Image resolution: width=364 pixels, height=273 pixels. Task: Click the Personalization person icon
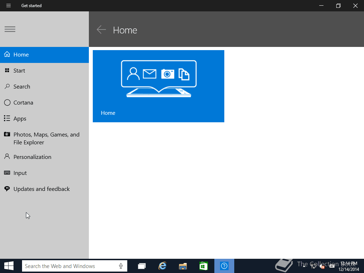pos(7,156)
